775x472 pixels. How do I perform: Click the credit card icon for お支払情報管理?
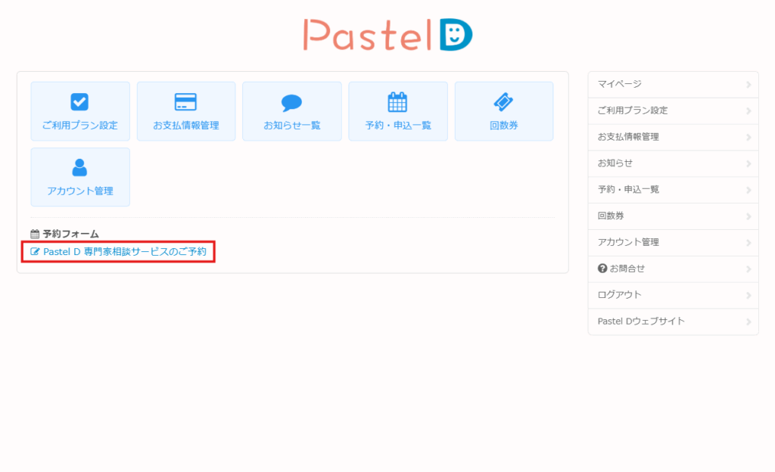pos(185,102)
